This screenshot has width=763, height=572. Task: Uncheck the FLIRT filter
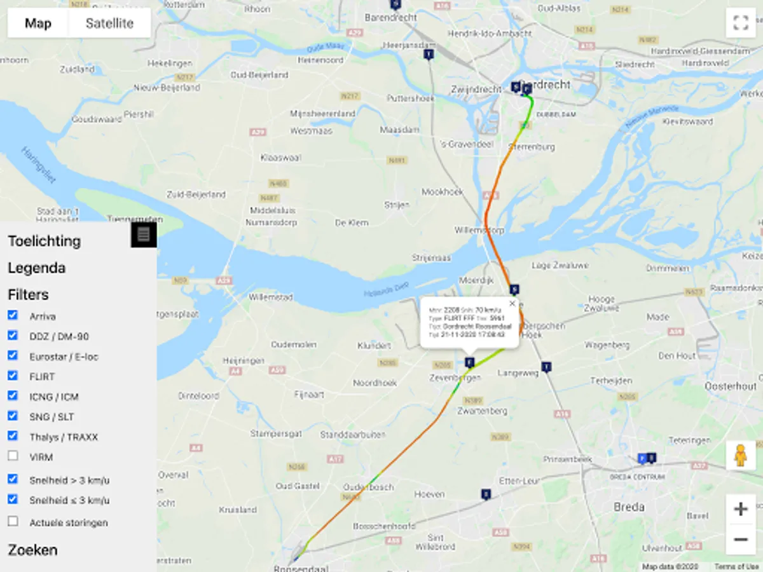pyautogui.click(x=13, y=376)
